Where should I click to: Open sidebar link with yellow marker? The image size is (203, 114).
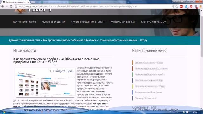tap(150, 86)
